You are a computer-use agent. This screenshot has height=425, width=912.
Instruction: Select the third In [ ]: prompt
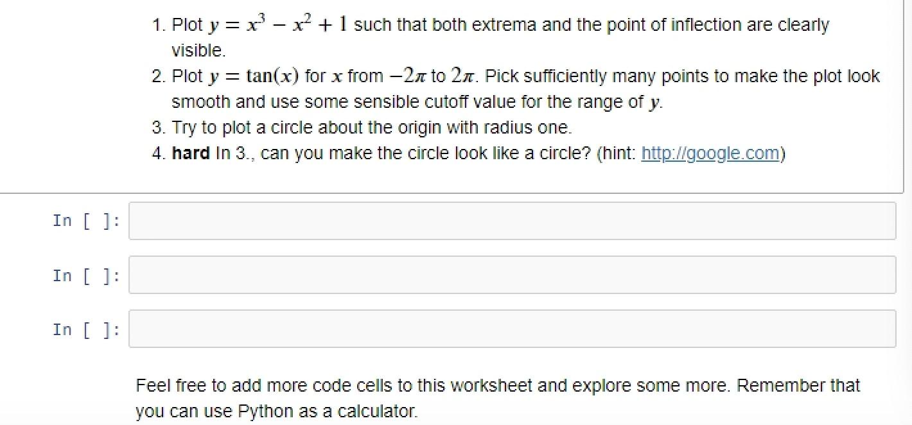(85, 329)
